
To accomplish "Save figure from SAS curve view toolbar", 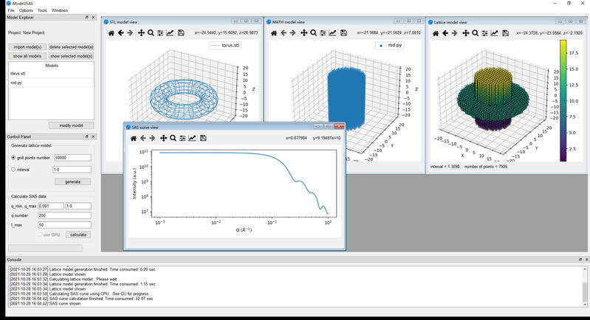I will click(203, 138).
